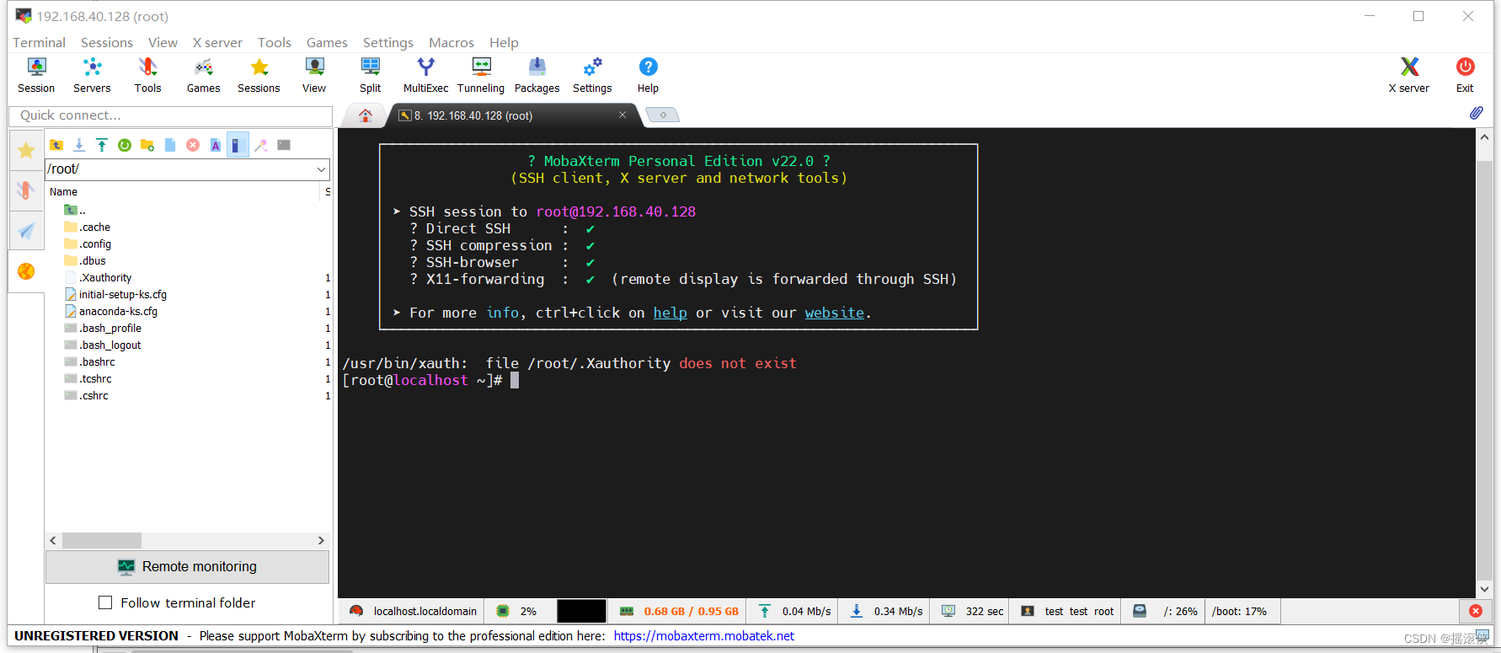Open the Macros menu

[451, 42]
